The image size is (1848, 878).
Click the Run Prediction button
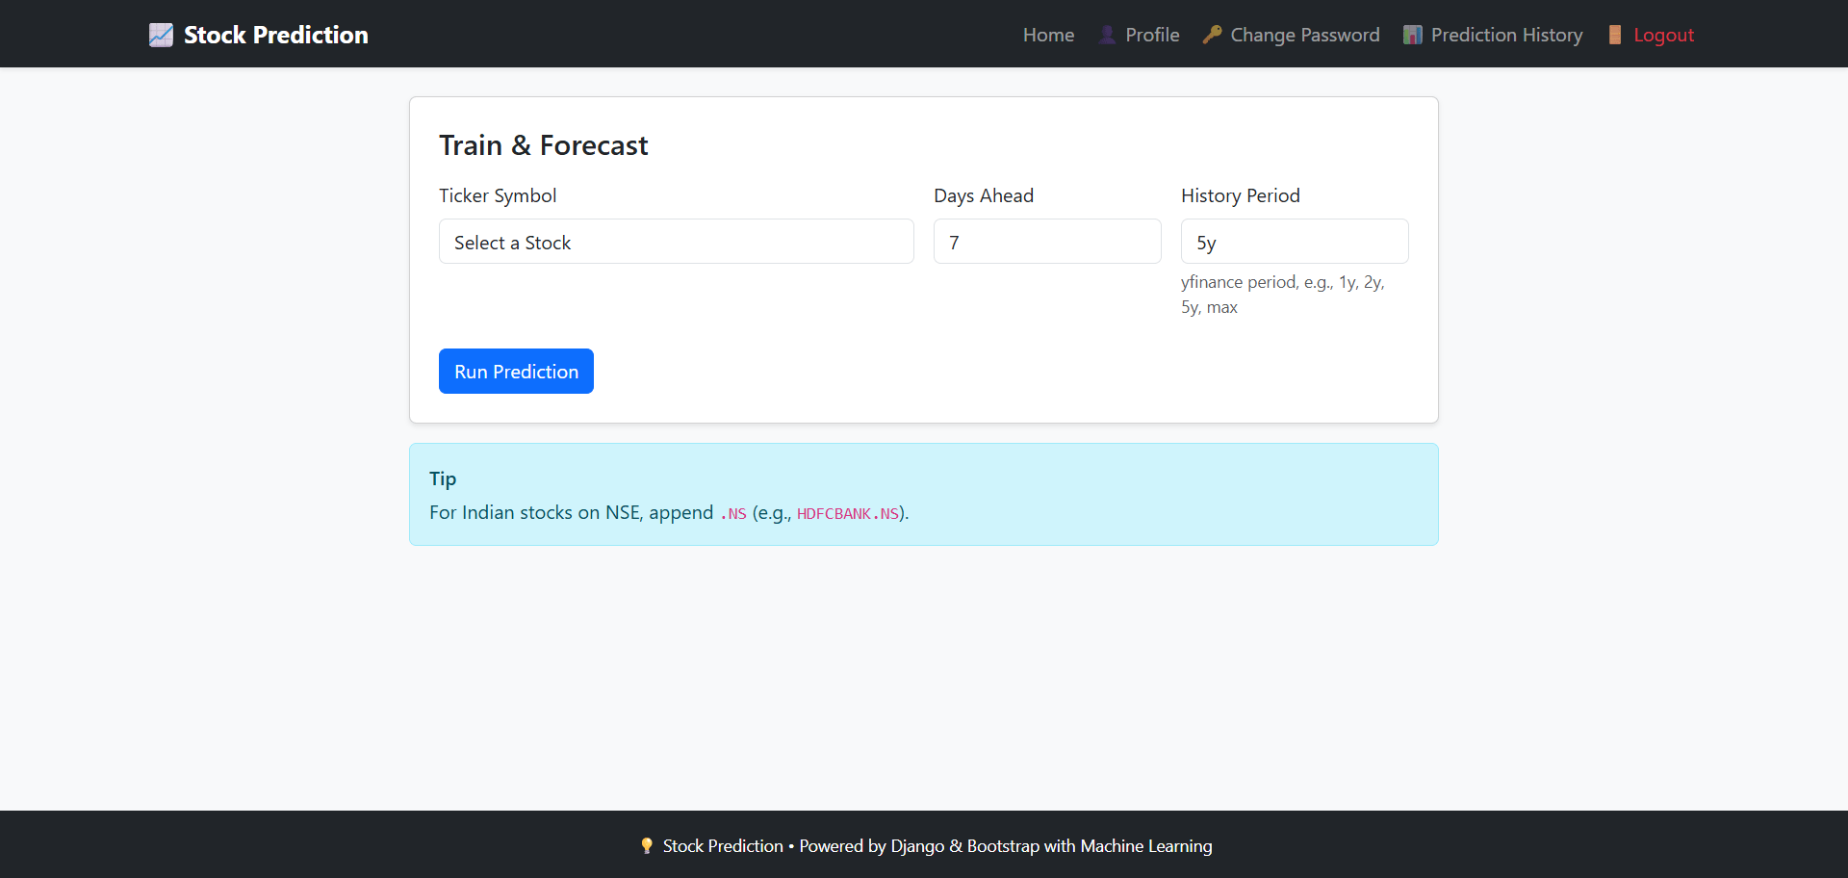click(516, 371)
